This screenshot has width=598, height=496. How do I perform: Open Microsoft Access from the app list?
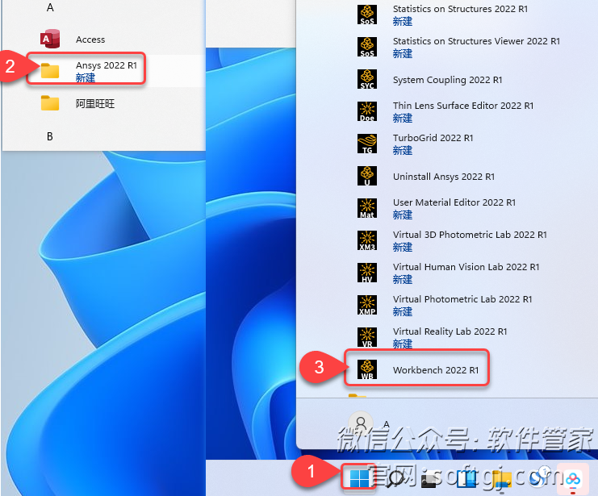tap(90, 39)
